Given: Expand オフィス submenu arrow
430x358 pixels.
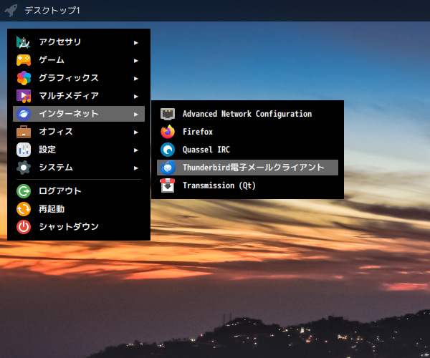Looking at the screenshot, I should tap(135, 132).
